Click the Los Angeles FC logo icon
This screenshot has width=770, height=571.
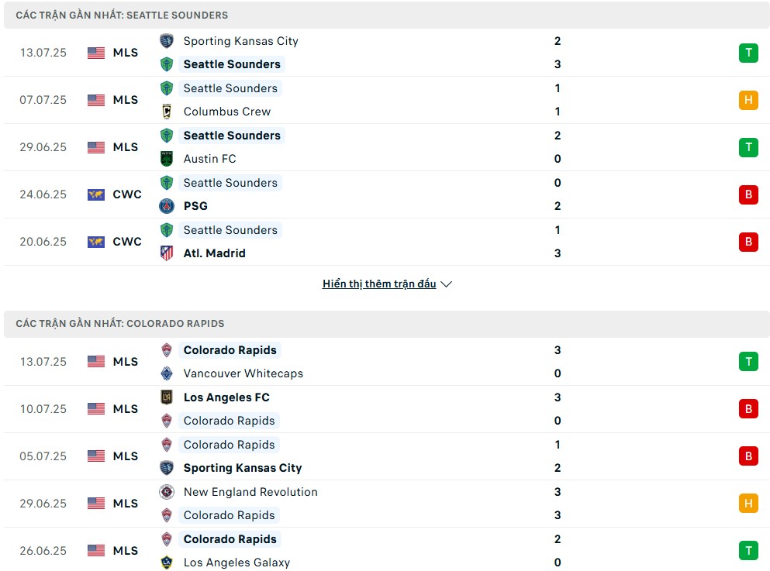(x=167, y=397)
